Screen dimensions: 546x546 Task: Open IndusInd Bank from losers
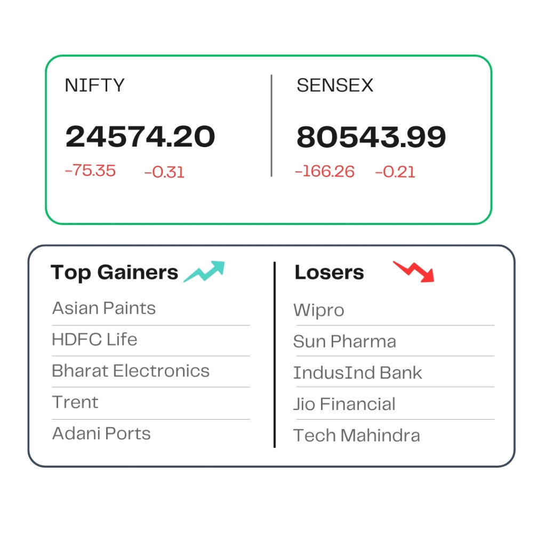[358, 373]
